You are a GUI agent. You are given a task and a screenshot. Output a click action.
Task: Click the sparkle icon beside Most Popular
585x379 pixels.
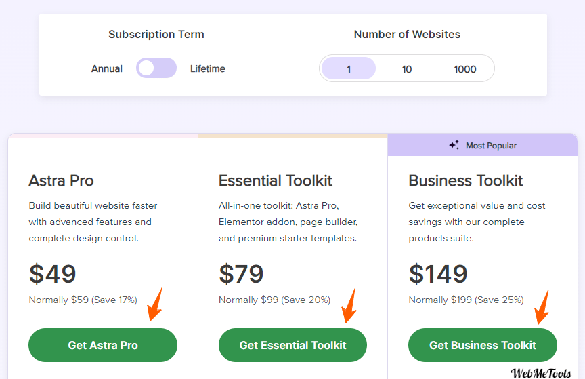[454, 145]
